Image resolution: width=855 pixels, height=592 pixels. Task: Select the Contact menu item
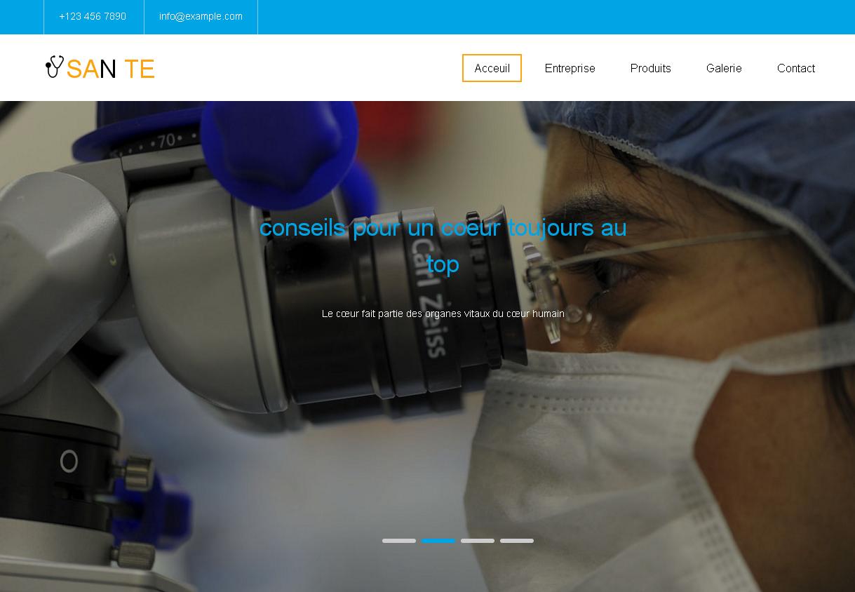tap(795, 68)
